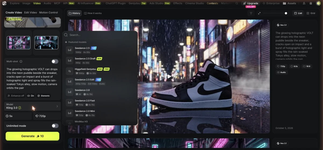
Task: Click the chevron arrow in Model row
Action: [57, 106]
